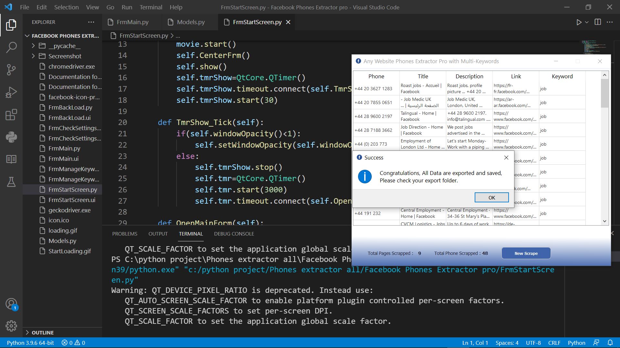Open the File menu
Screen dimensions: 620x348
25,7
